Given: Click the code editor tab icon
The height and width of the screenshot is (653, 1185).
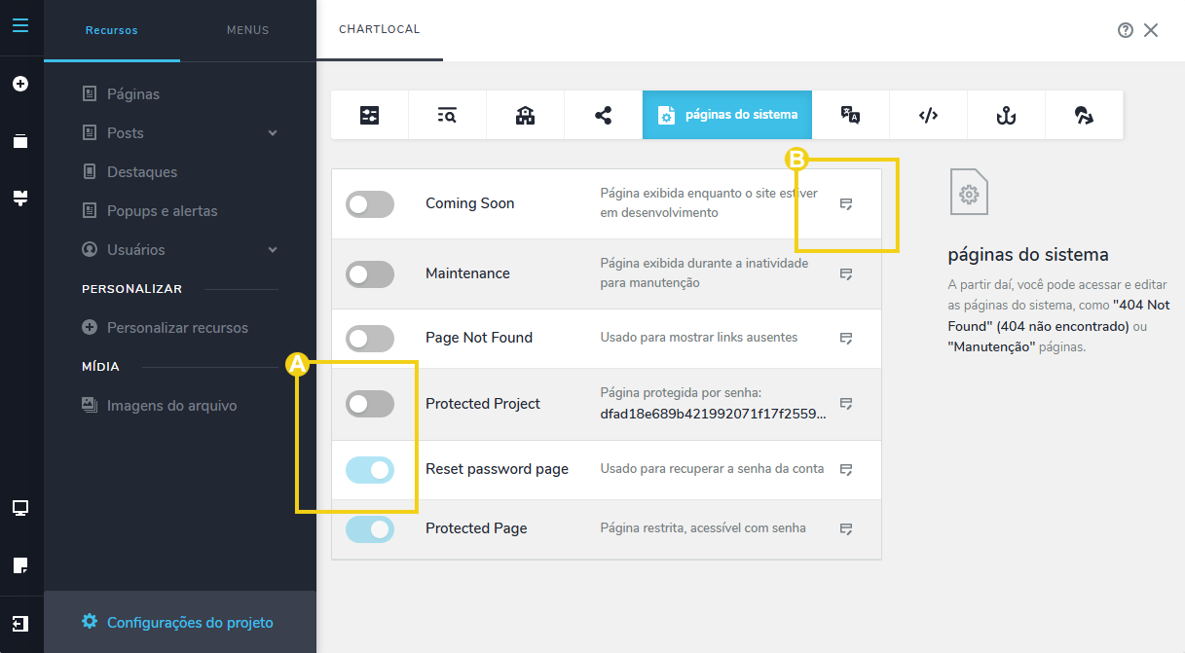Looking at the screenshot, I should (x=928, y=116).
